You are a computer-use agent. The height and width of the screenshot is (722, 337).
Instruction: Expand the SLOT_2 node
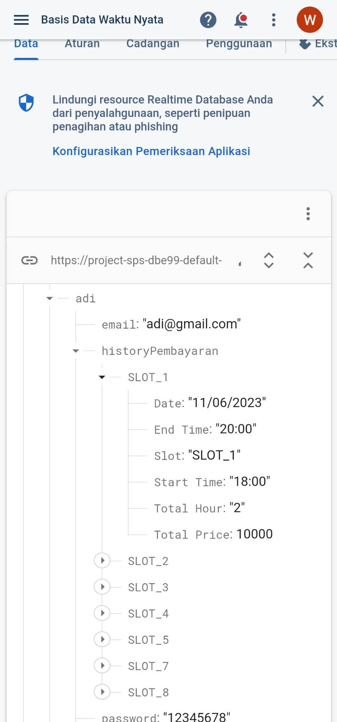[x=102, y=560]
